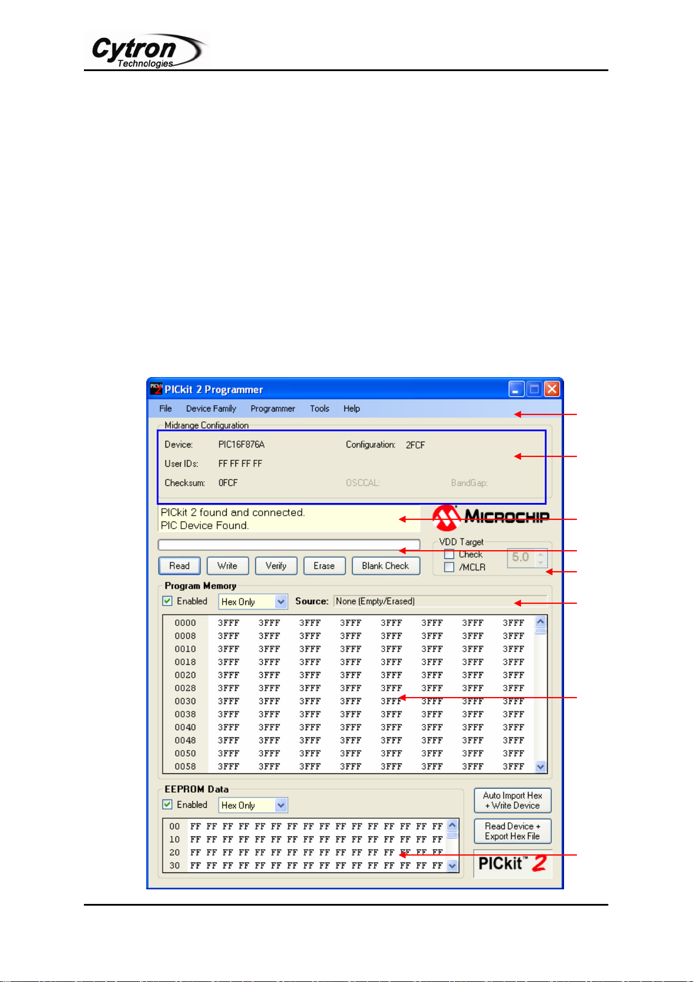The image size is (694, 982).
Task: Click status message PIC Device Found.
Action: pos(205,525)
